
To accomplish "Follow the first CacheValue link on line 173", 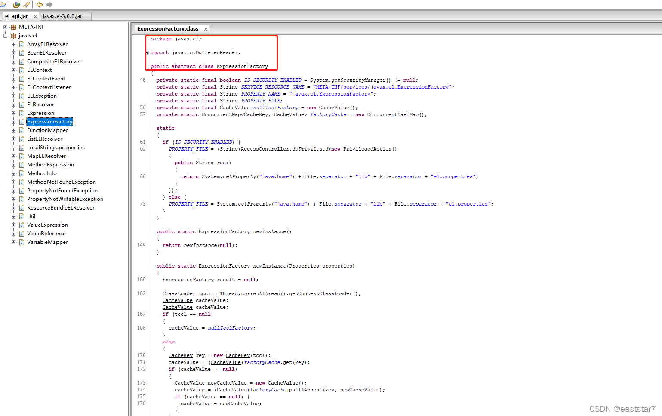I will coord(189,383).
